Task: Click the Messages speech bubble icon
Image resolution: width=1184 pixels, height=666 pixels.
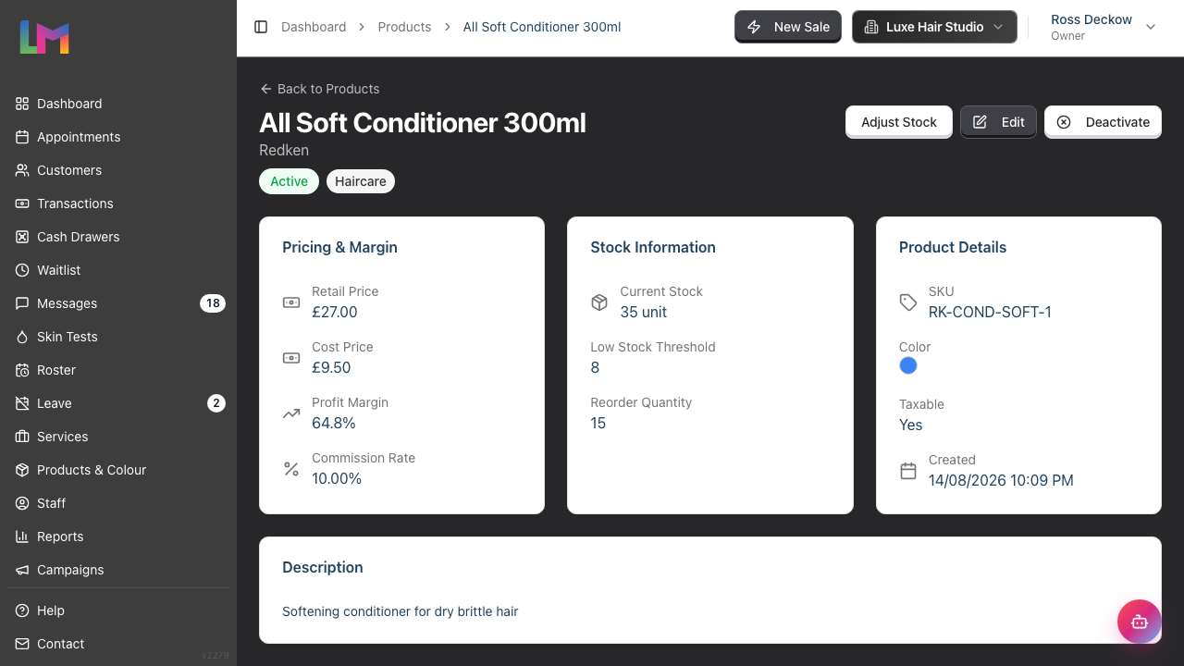Action: coord(22,303)
